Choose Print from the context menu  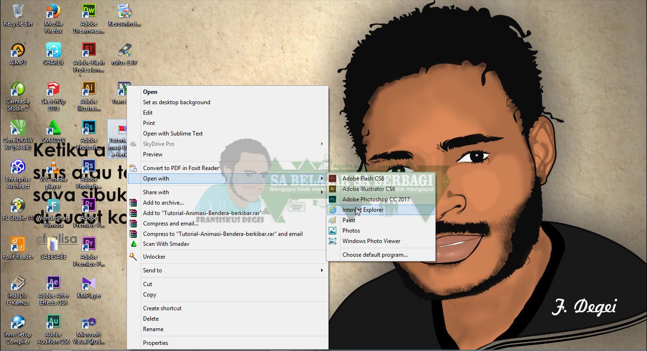tap(227, 123)
